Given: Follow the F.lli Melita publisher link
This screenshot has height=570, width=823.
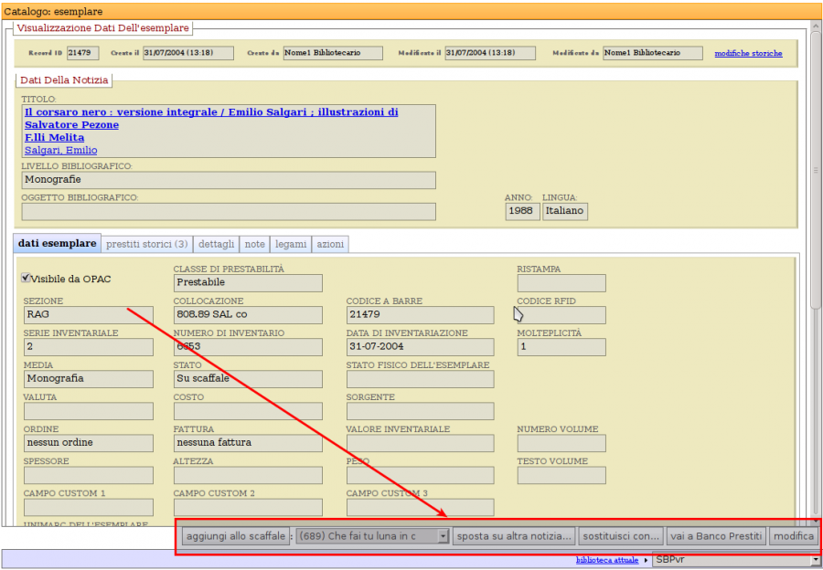Looking at the screenshot, I should point(55,137).
